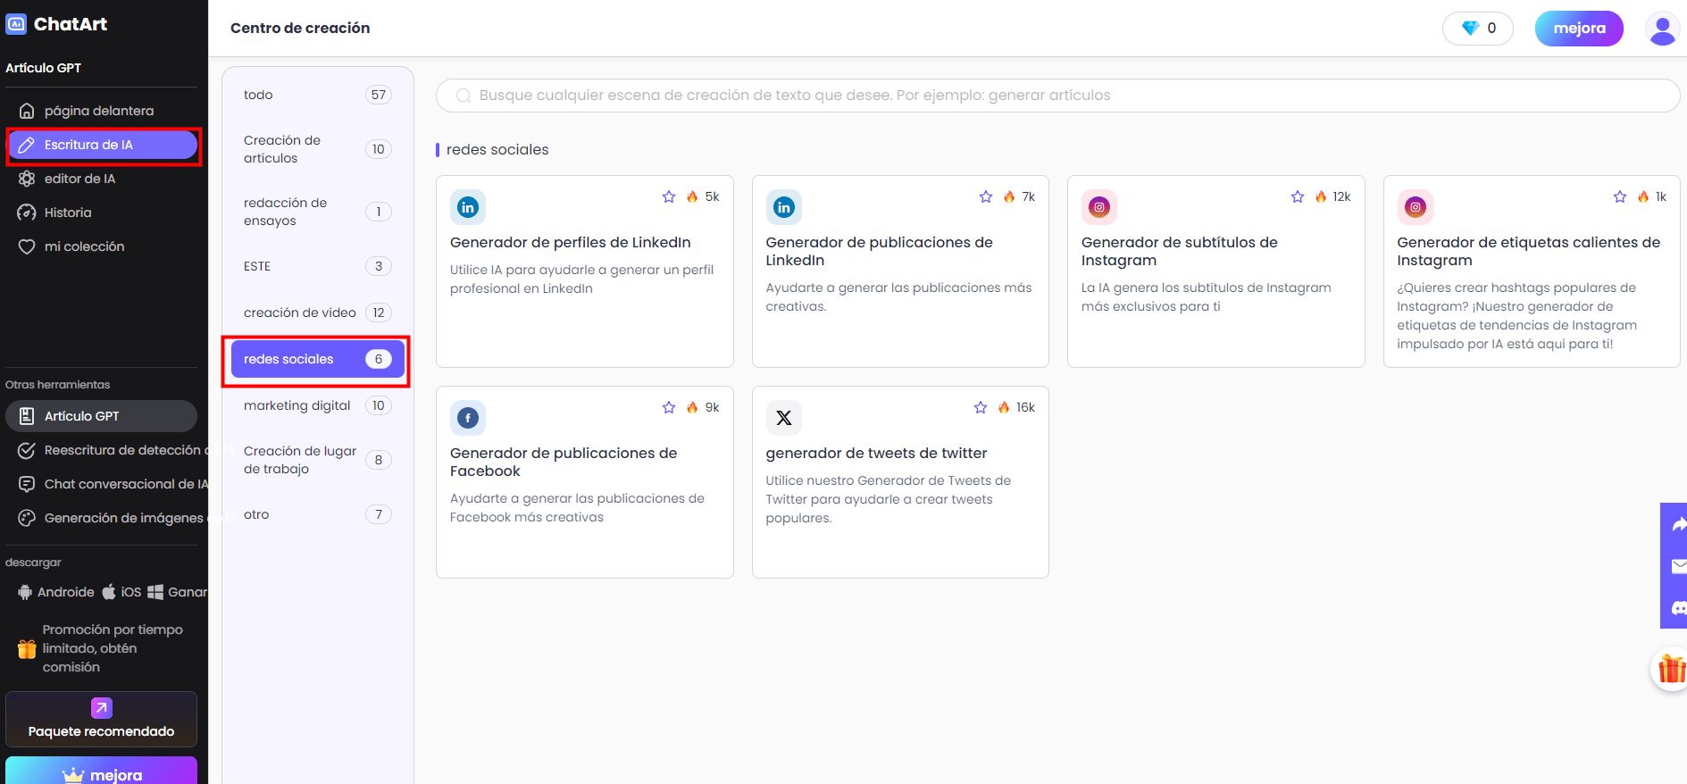1687x784 pixels.
Task: Open Generador de etiquetas calientes de Instagram
Action: click(x=1528, y=251)
